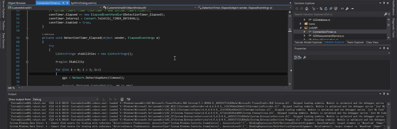Open CustomInline001.MainWindow00 type dropdown
The height and width of the screenshot is (129, 397).
149,7
